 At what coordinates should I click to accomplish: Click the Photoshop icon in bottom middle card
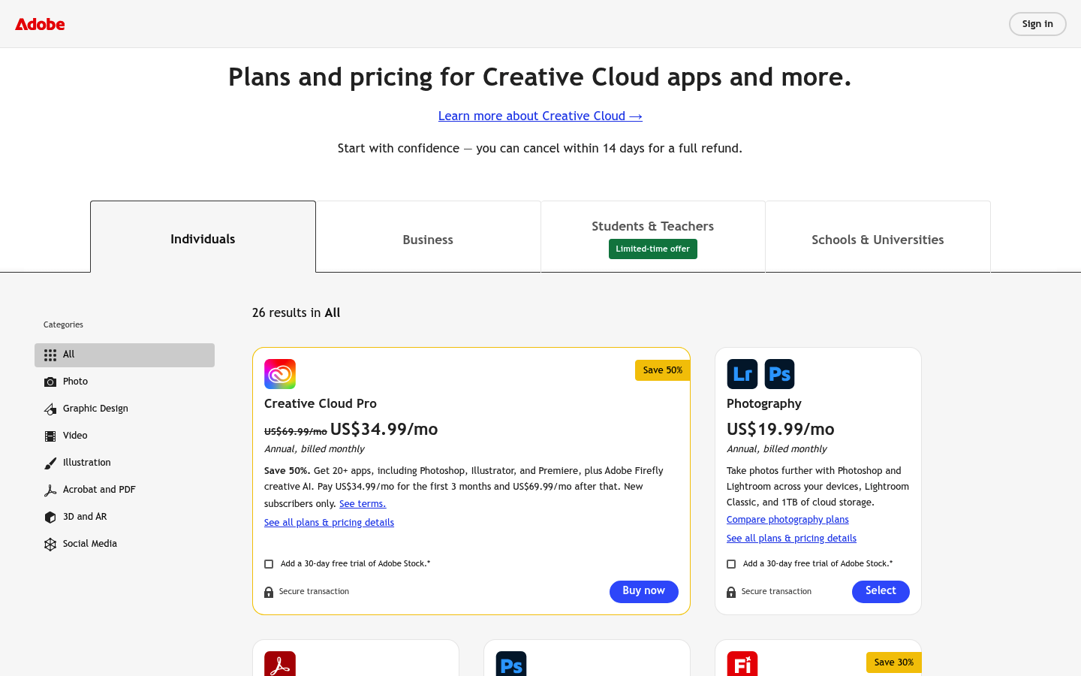coord(511,663)
